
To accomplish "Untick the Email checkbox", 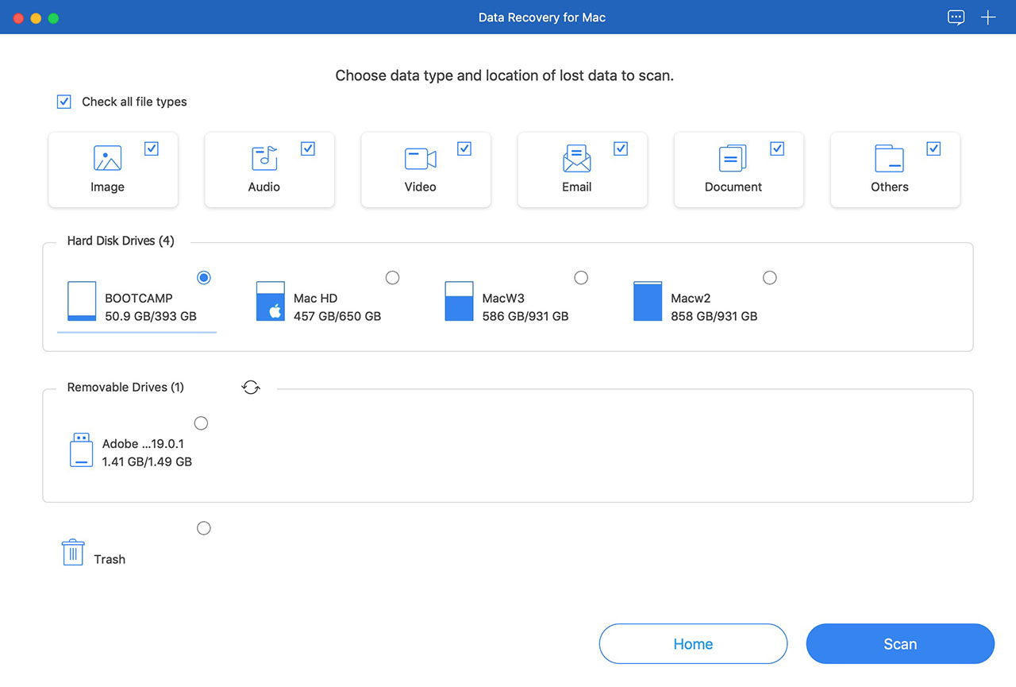I will point(621,149).
